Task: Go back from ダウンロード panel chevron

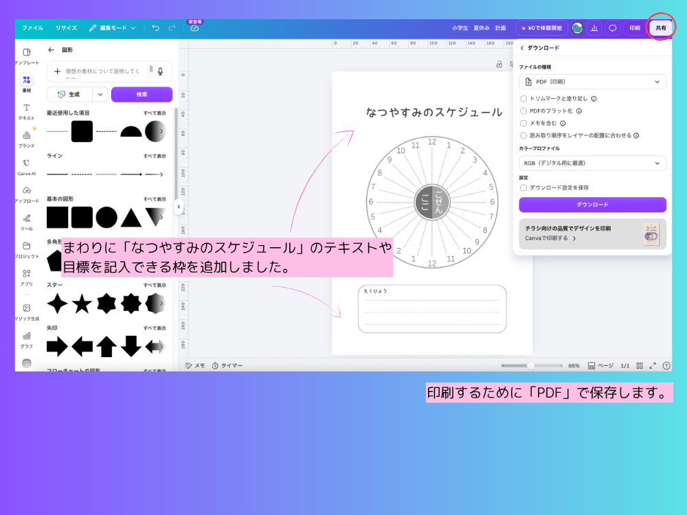Action: click(x=522, y=48)
